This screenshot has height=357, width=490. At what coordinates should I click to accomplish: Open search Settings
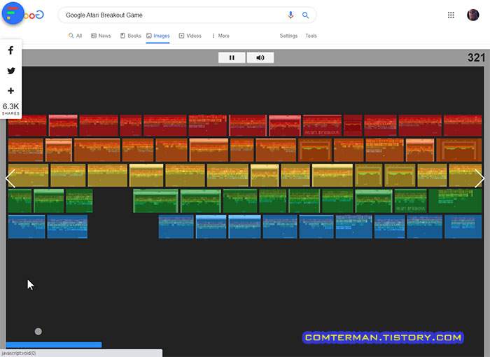pyautogui.click(x=288, y=36)
